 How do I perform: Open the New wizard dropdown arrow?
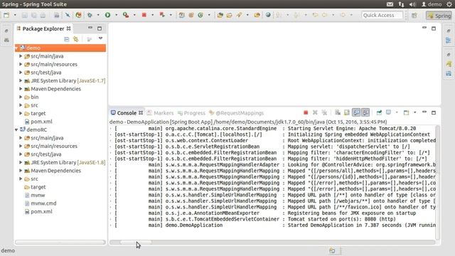[15, 15]
